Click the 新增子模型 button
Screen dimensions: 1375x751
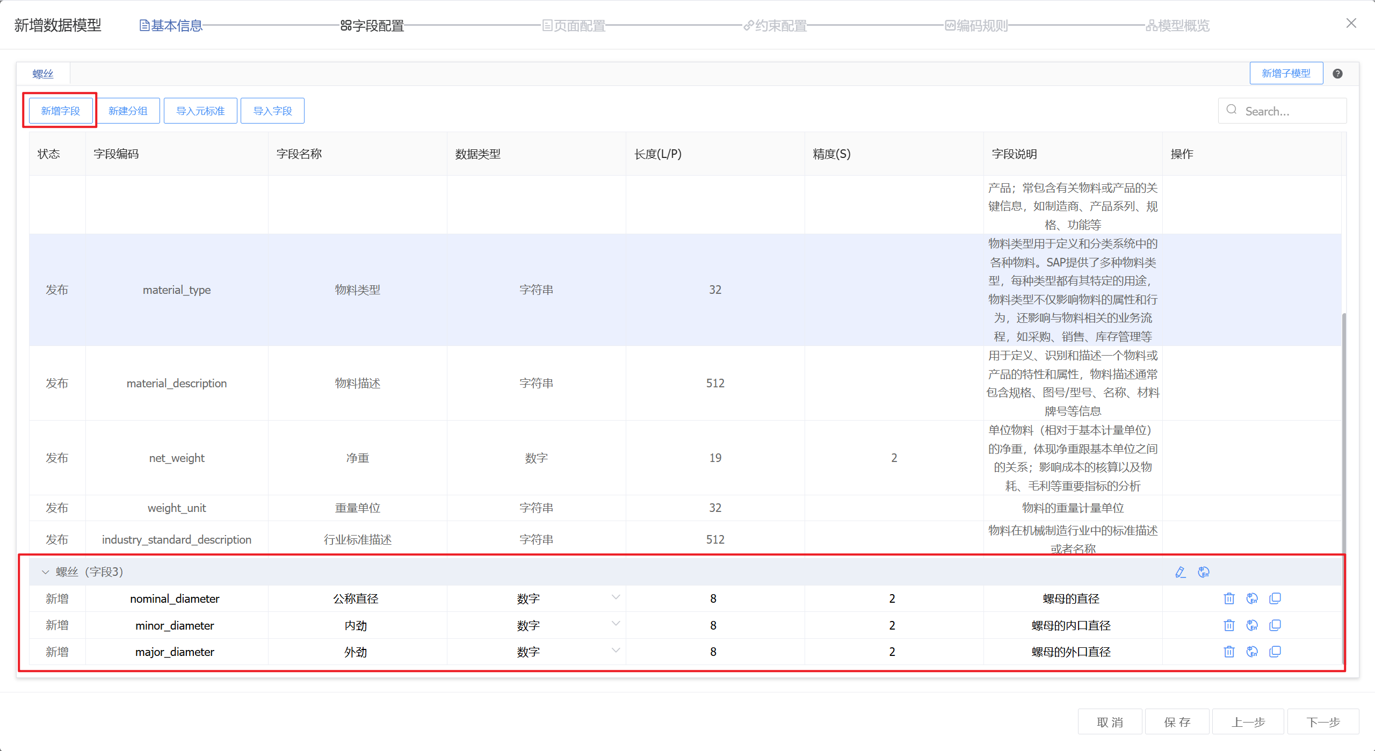(x=1286, y=73)
